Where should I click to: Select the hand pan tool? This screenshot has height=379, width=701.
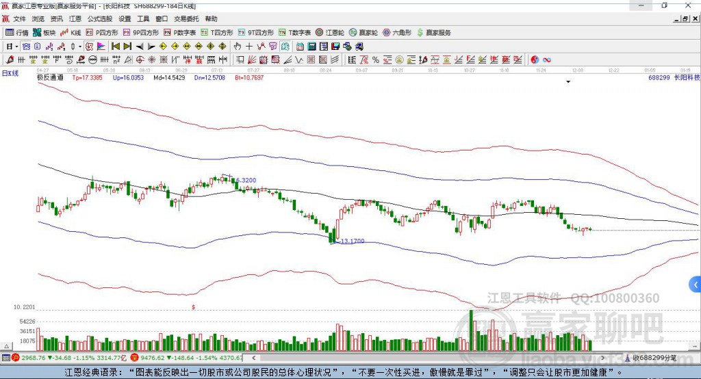238,47
